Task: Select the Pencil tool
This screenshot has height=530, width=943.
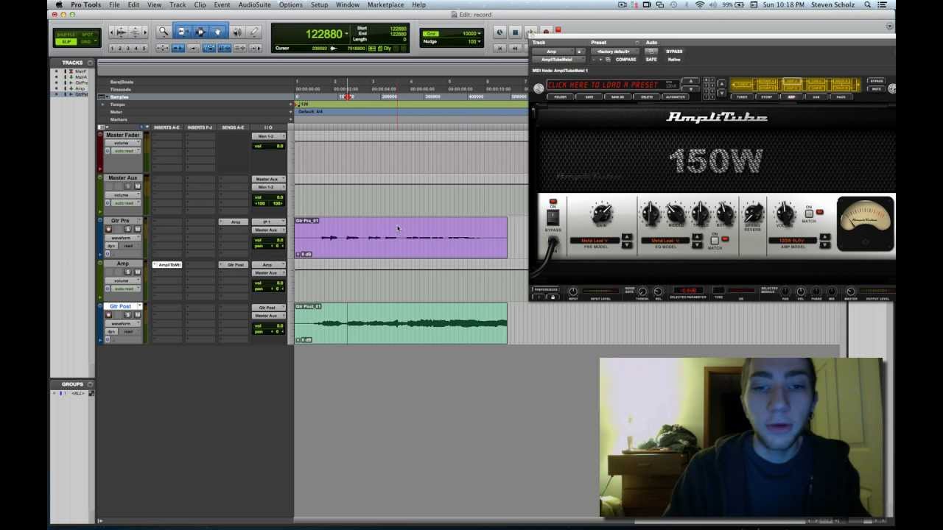Action: [x=254, y=32]
